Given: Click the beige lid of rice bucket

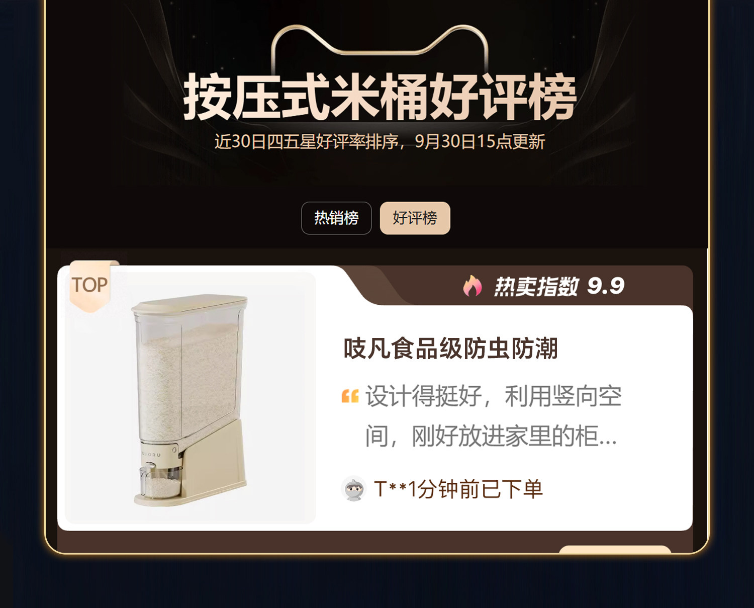Looking at the screenshot, I should tap(190, 303).
